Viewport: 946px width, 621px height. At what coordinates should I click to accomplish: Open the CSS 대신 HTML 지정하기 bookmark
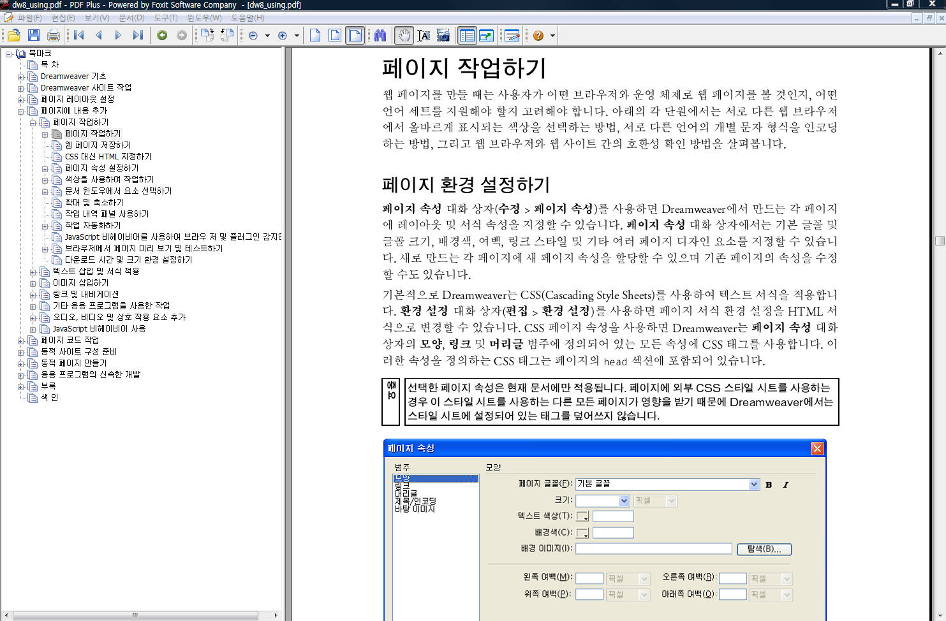(108, 156)
